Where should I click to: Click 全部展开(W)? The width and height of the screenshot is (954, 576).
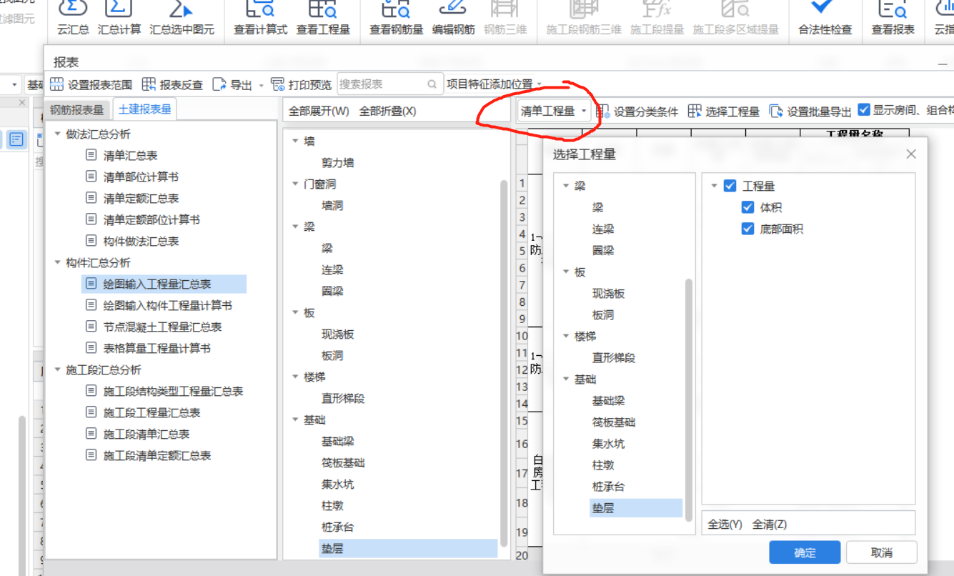tap(319, 111)
